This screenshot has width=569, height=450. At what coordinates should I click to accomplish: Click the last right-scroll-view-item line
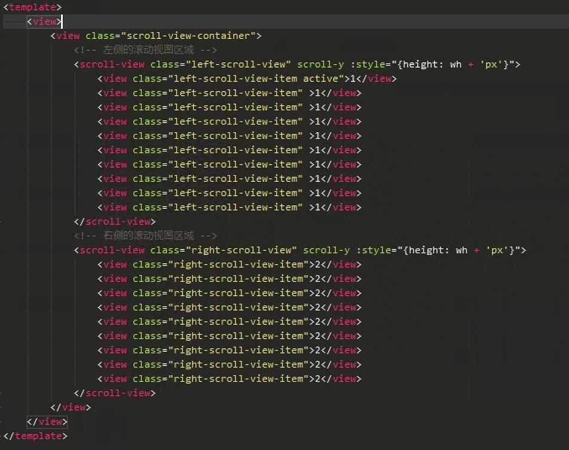(230, 379)
